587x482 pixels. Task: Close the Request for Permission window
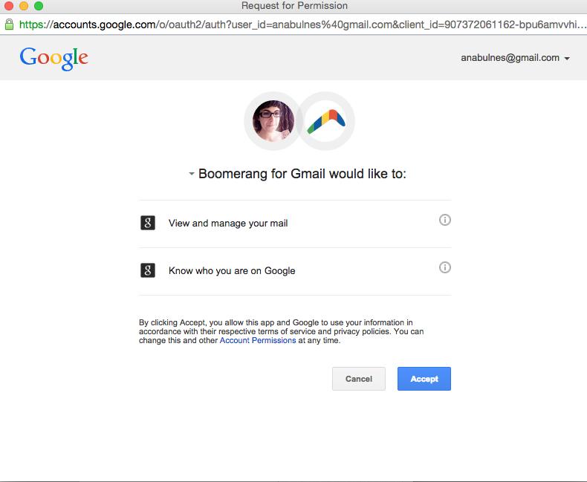coord(9,6)
